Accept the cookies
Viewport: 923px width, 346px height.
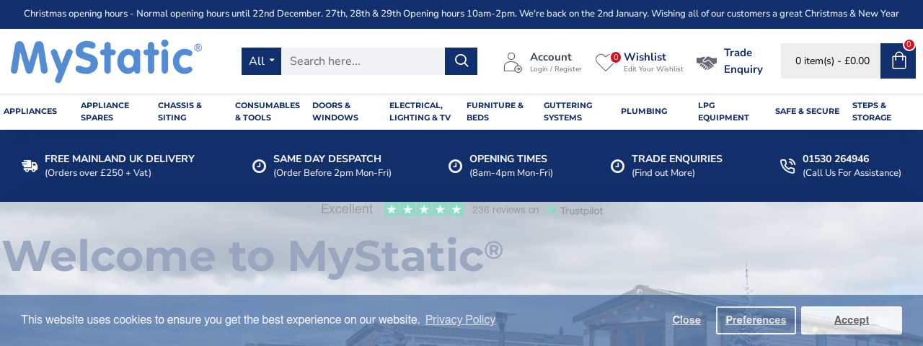(852, 320)
